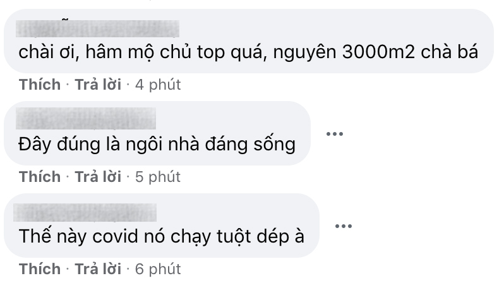Open blurred author name above 'Đây đúng là' comment

pyautogui.click(x=86, y=118)
